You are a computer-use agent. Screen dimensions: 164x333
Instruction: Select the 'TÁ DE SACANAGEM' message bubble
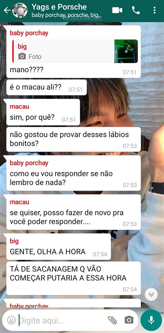pos(73,278)
